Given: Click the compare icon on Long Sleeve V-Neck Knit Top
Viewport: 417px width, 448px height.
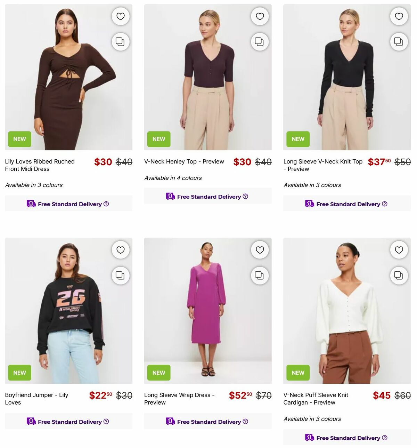Looking at the screenshot, I should pos(399,42).
